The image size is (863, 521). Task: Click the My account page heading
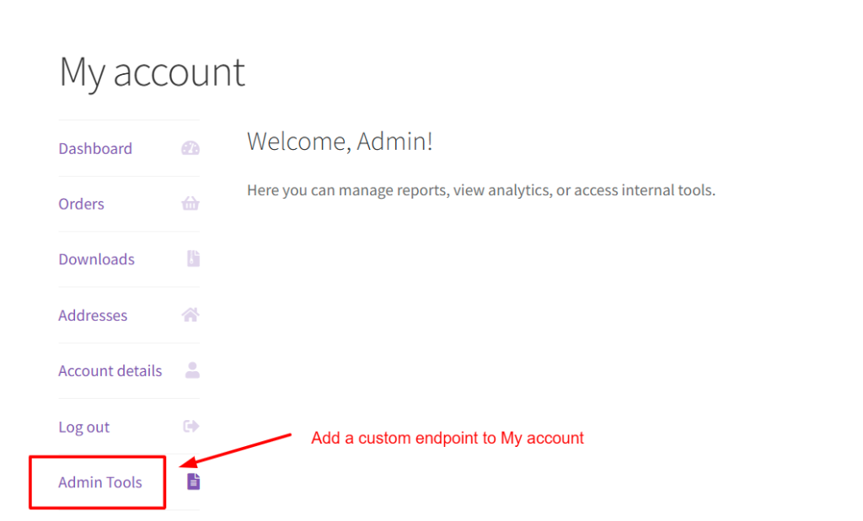click(152, 72)
